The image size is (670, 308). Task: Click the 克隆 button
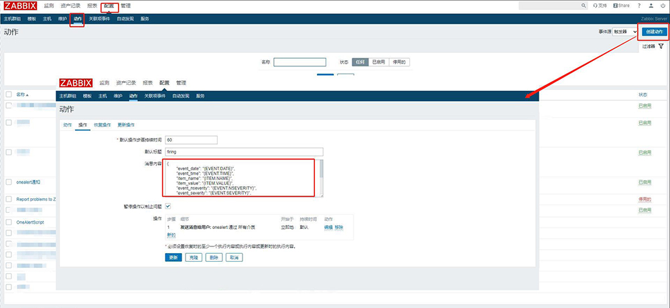coord(194,258)
